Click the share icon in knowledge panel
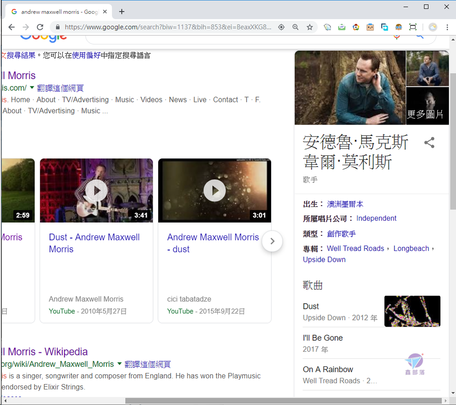 429,142
